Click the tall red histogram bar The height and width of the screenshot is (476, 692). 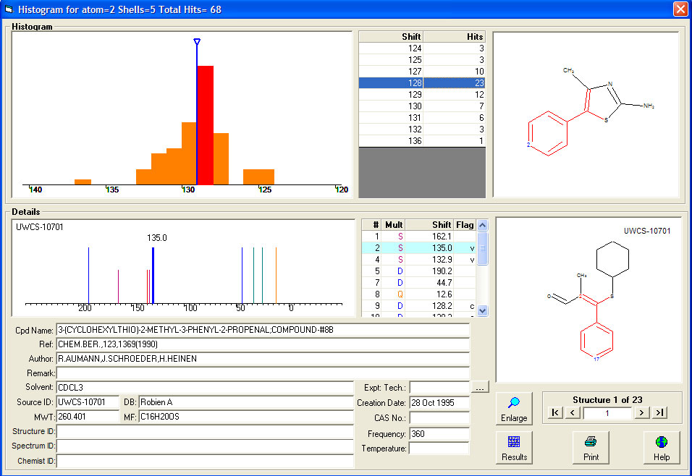(x=206, y=123)
